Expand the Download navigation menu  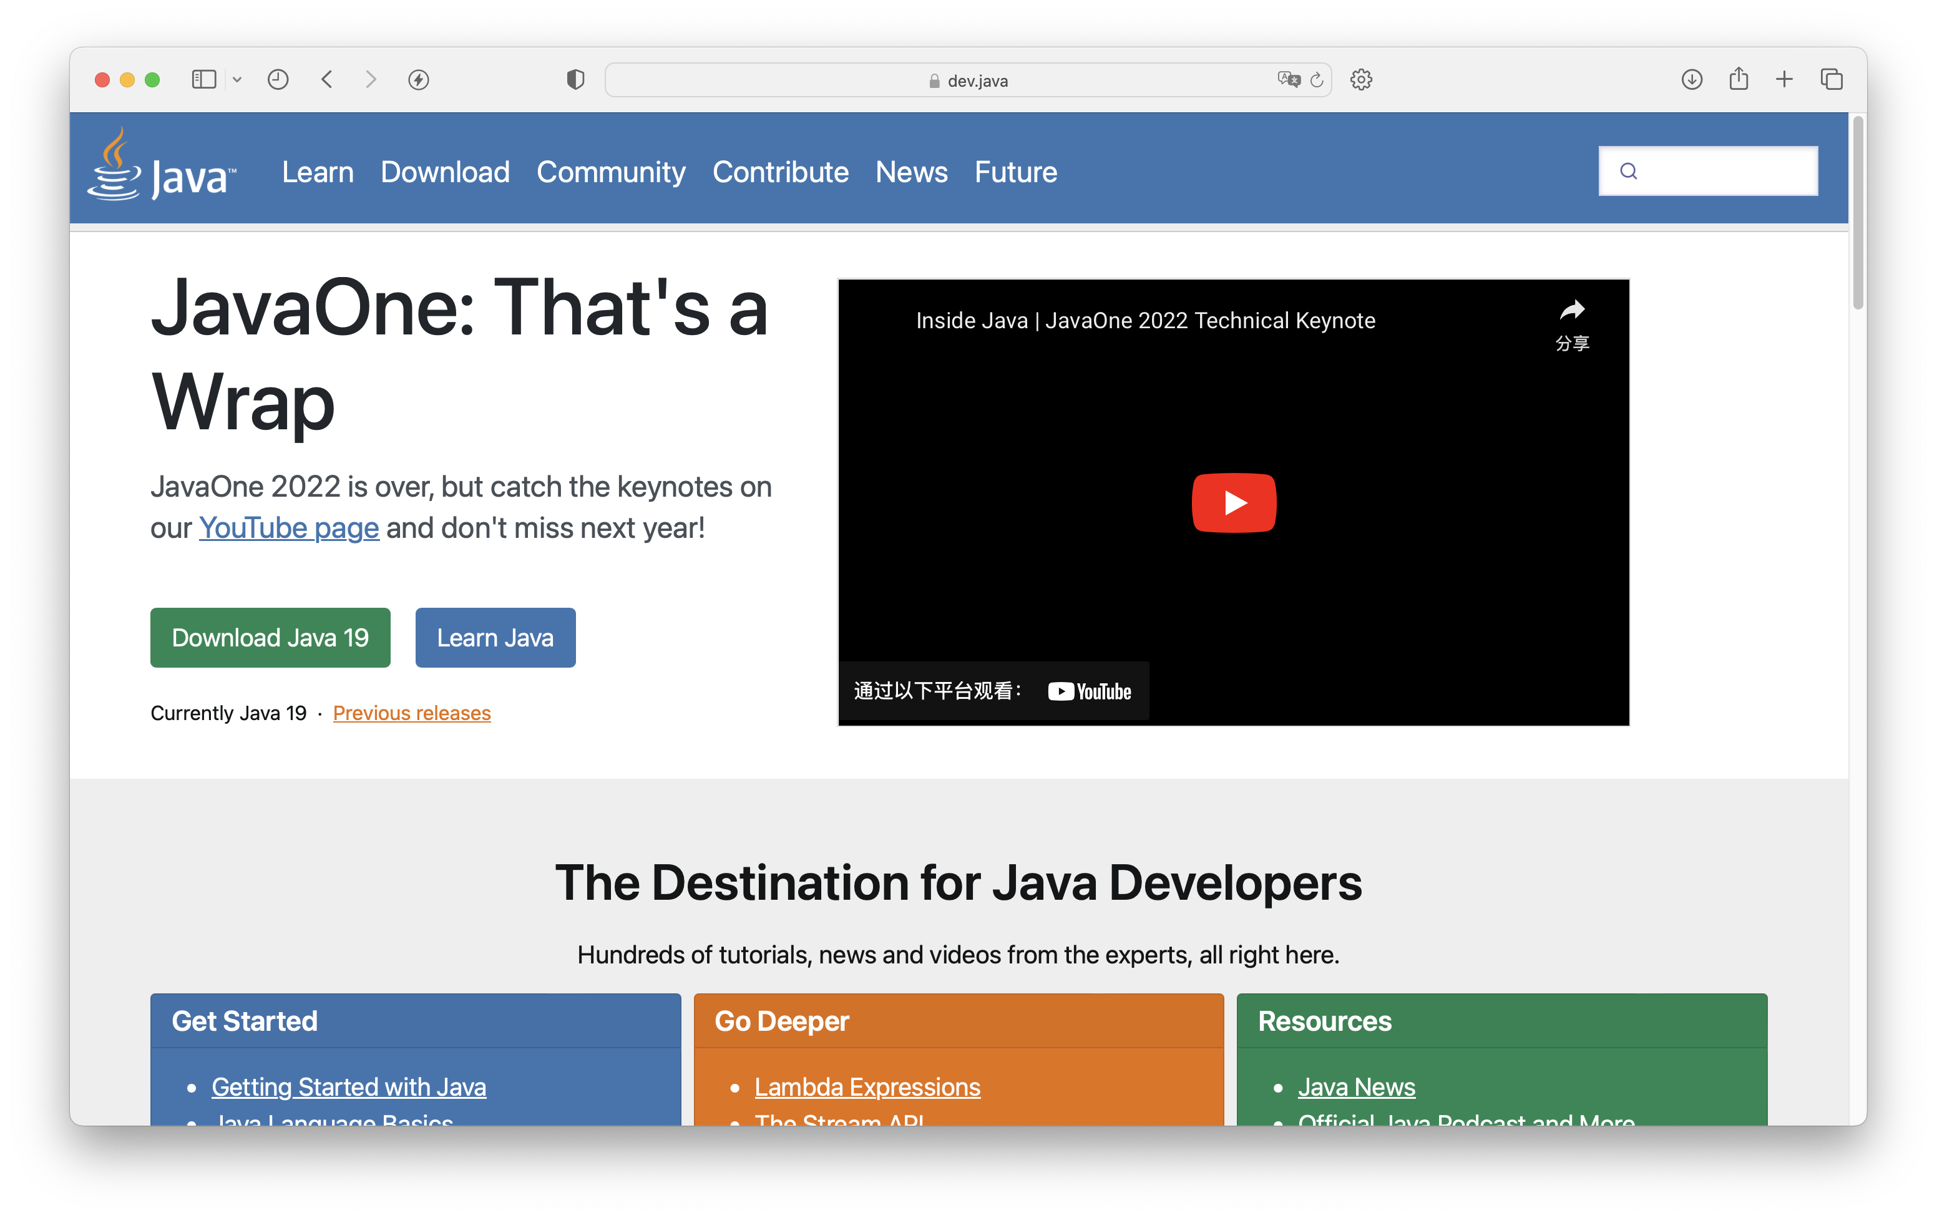445,171
